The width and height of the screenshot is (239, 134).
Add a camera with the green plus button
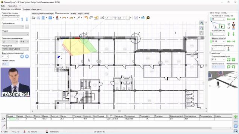236,117
